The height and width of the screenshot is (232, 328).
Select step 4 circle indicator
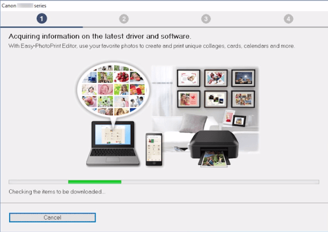(289, 19)
